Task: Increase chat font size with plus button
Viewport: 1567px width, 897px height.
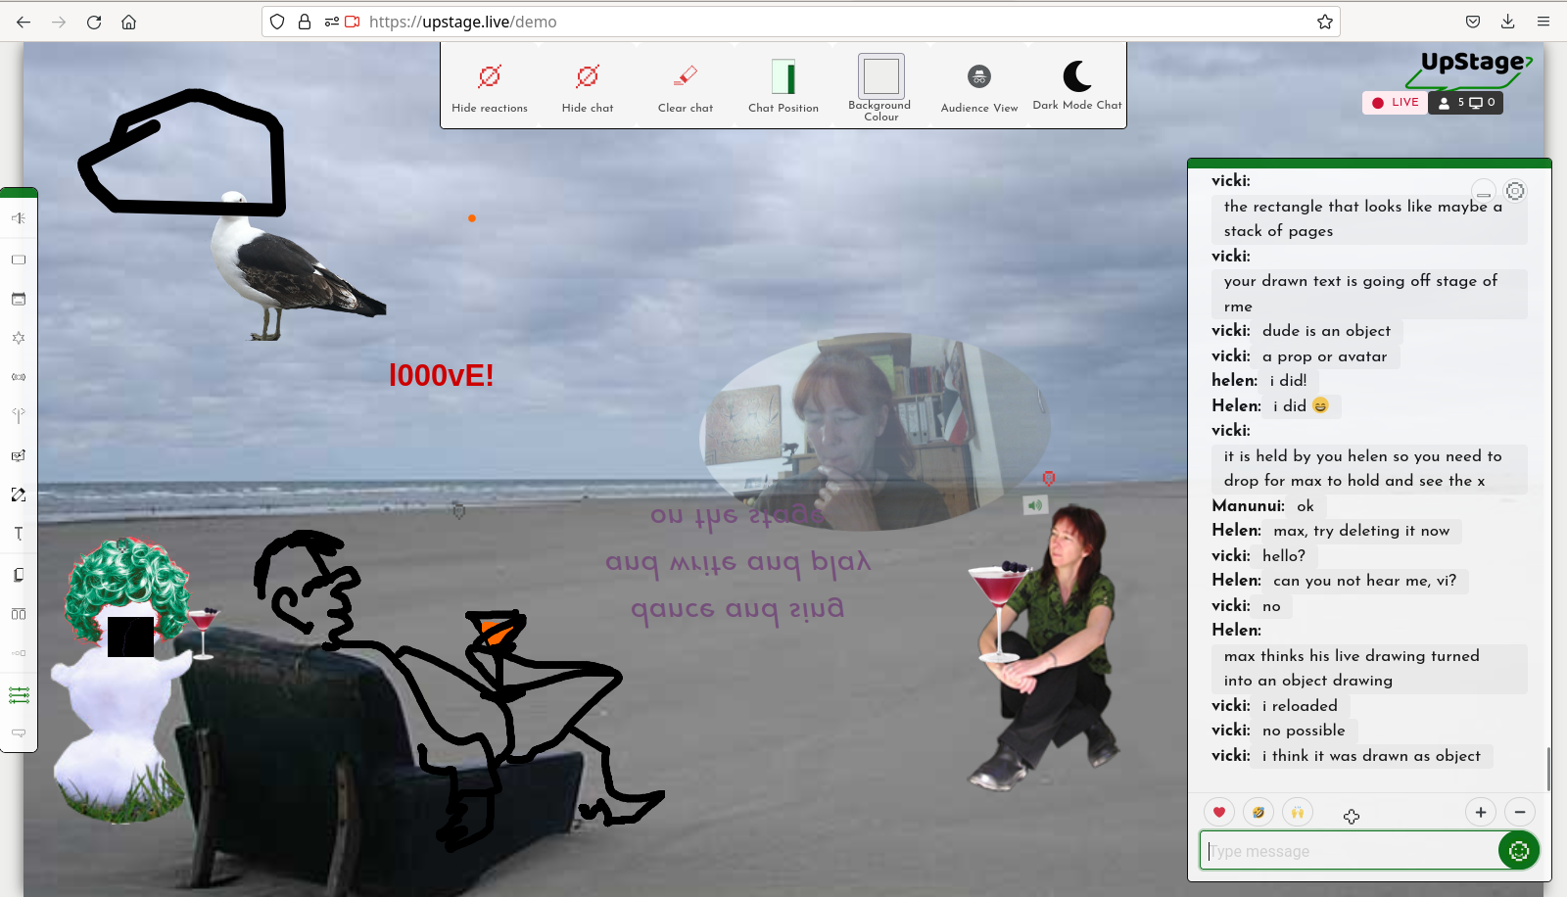Action: (1481, 812)
